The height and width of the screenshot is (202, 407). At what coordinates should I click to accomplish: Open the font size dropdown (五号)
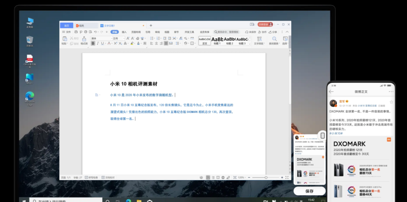point(124,38)
